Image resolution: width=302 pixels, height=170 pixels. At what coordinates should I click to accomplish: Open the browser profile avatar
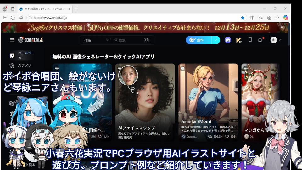click(x=5, y=9)
